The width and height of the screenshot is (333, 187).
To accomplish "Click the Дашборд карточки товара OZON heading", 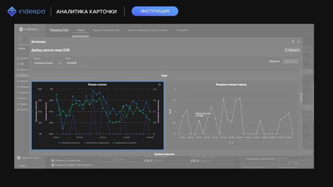I will (x=50, y=50).
